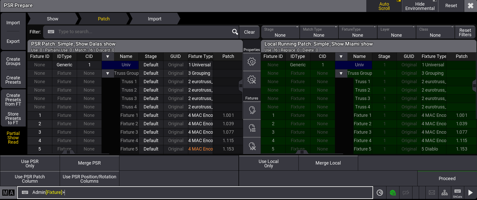477x200 pixels.
Task: Open the FixtureType filter dropdown
Action: (358, 32)
